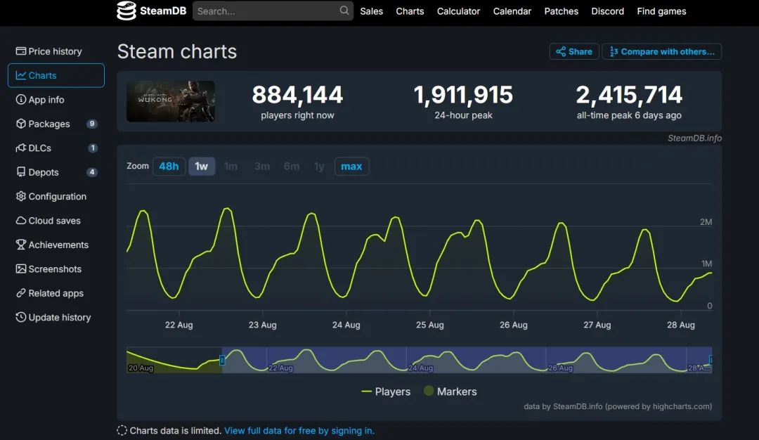
Task: Click the DLCs count badge 1
Action: point(93,148)
